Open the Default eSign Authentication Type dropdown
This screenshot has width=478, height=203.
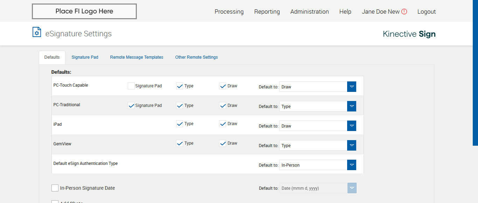click(x=352, y=165)
